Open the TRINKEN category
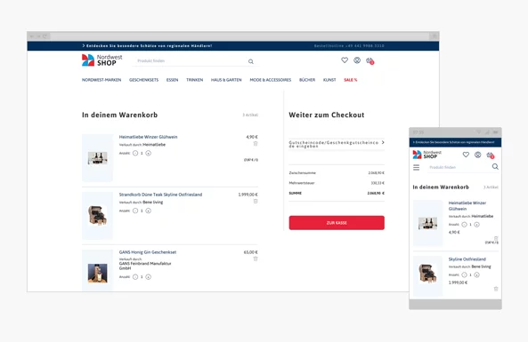Screen dimensions: 528x342 [195, 80]
